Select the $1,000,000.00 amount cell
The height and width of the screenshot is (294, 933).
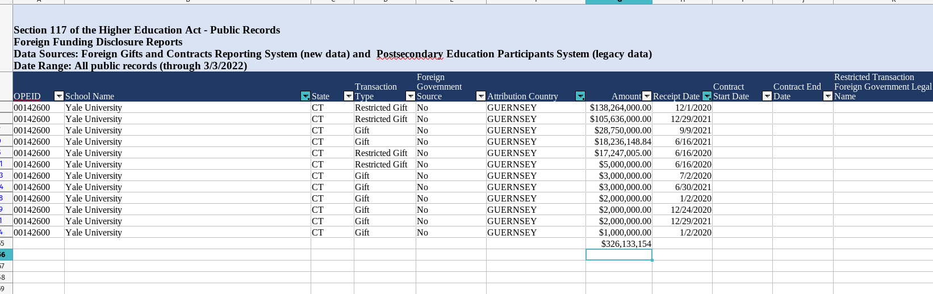click(619, 232)
